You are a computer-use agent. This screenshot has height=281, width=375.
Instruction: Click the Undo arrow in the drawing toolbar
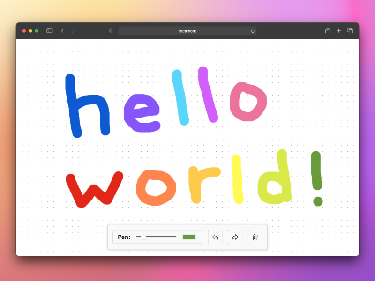click(x=215, y=237)
